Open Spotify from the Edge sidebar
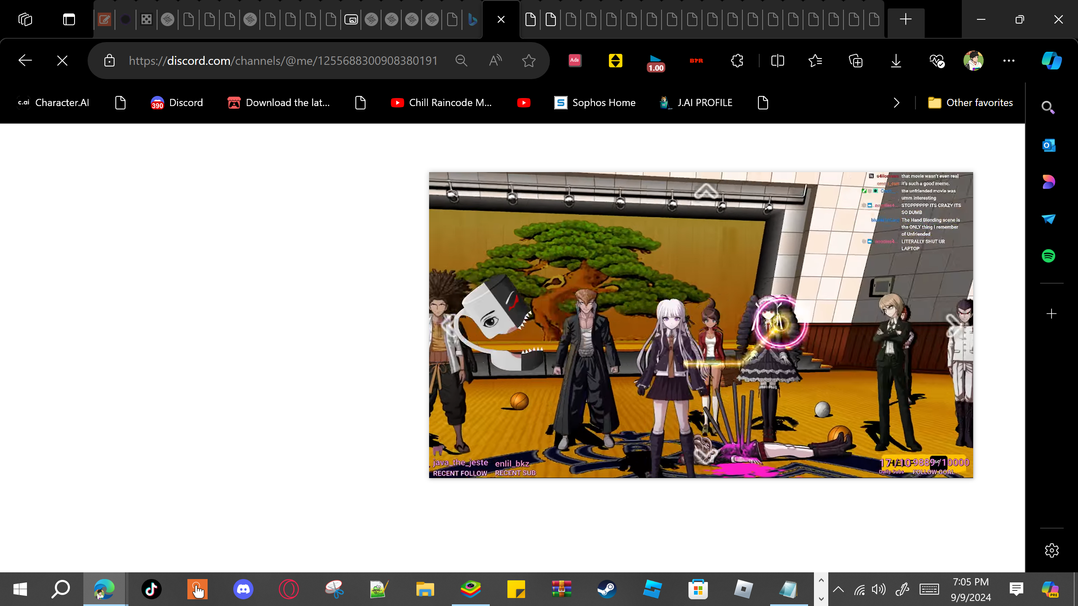 [1049, 256]
